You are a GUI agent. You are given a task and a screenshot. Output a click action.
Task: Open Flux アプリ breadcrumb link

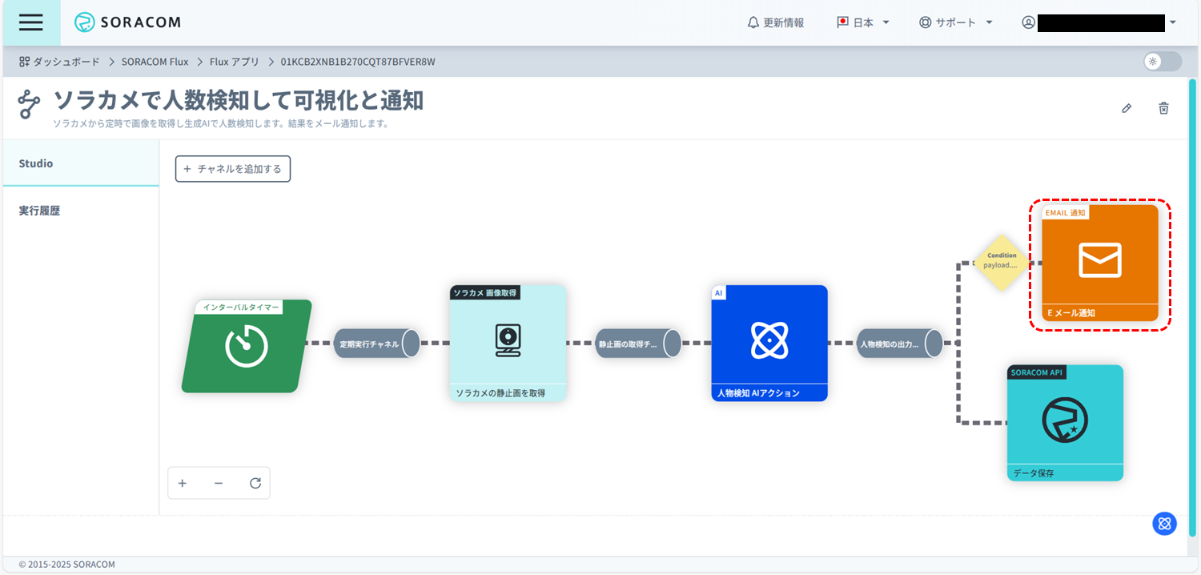click(235, 62)
